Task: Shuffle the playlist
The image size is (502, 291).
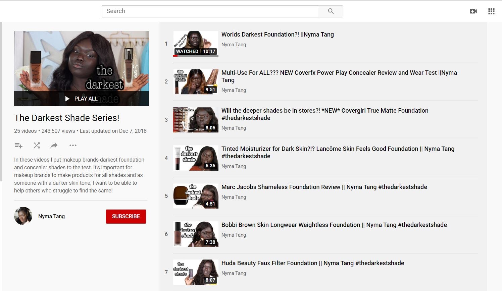Action: point(37,145)
